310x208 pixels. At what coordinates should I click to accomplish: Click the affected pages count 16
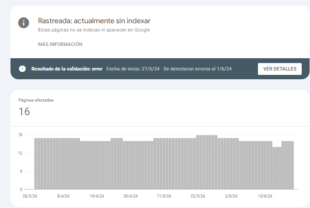coord(24,112)
